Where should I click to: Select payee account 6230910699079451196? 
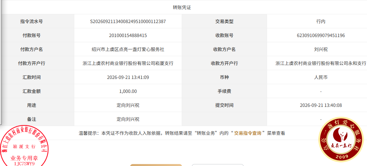(x=321, y=36)
